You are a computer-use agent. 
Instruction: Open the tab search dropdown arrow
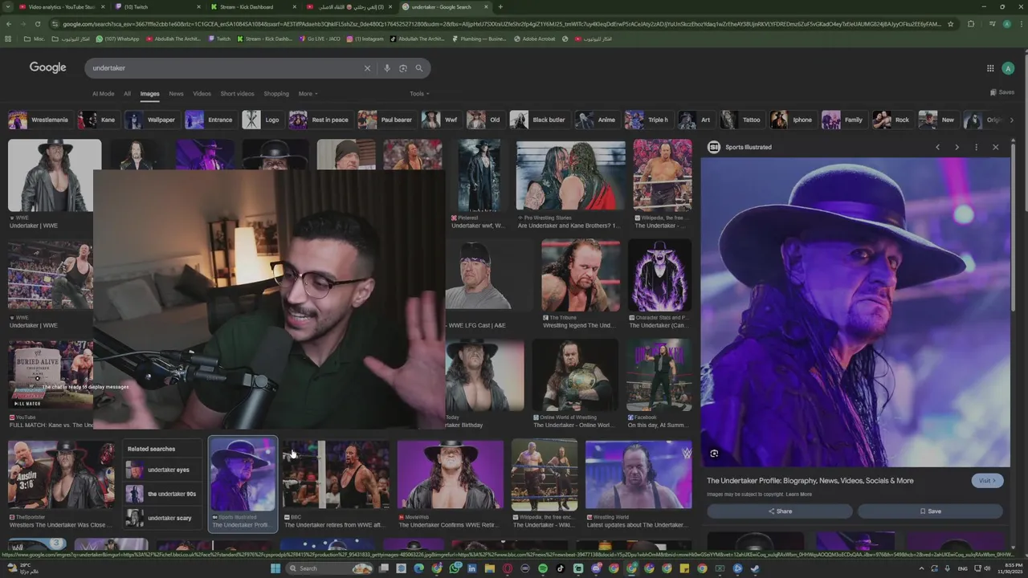click(x=8, y=6)
